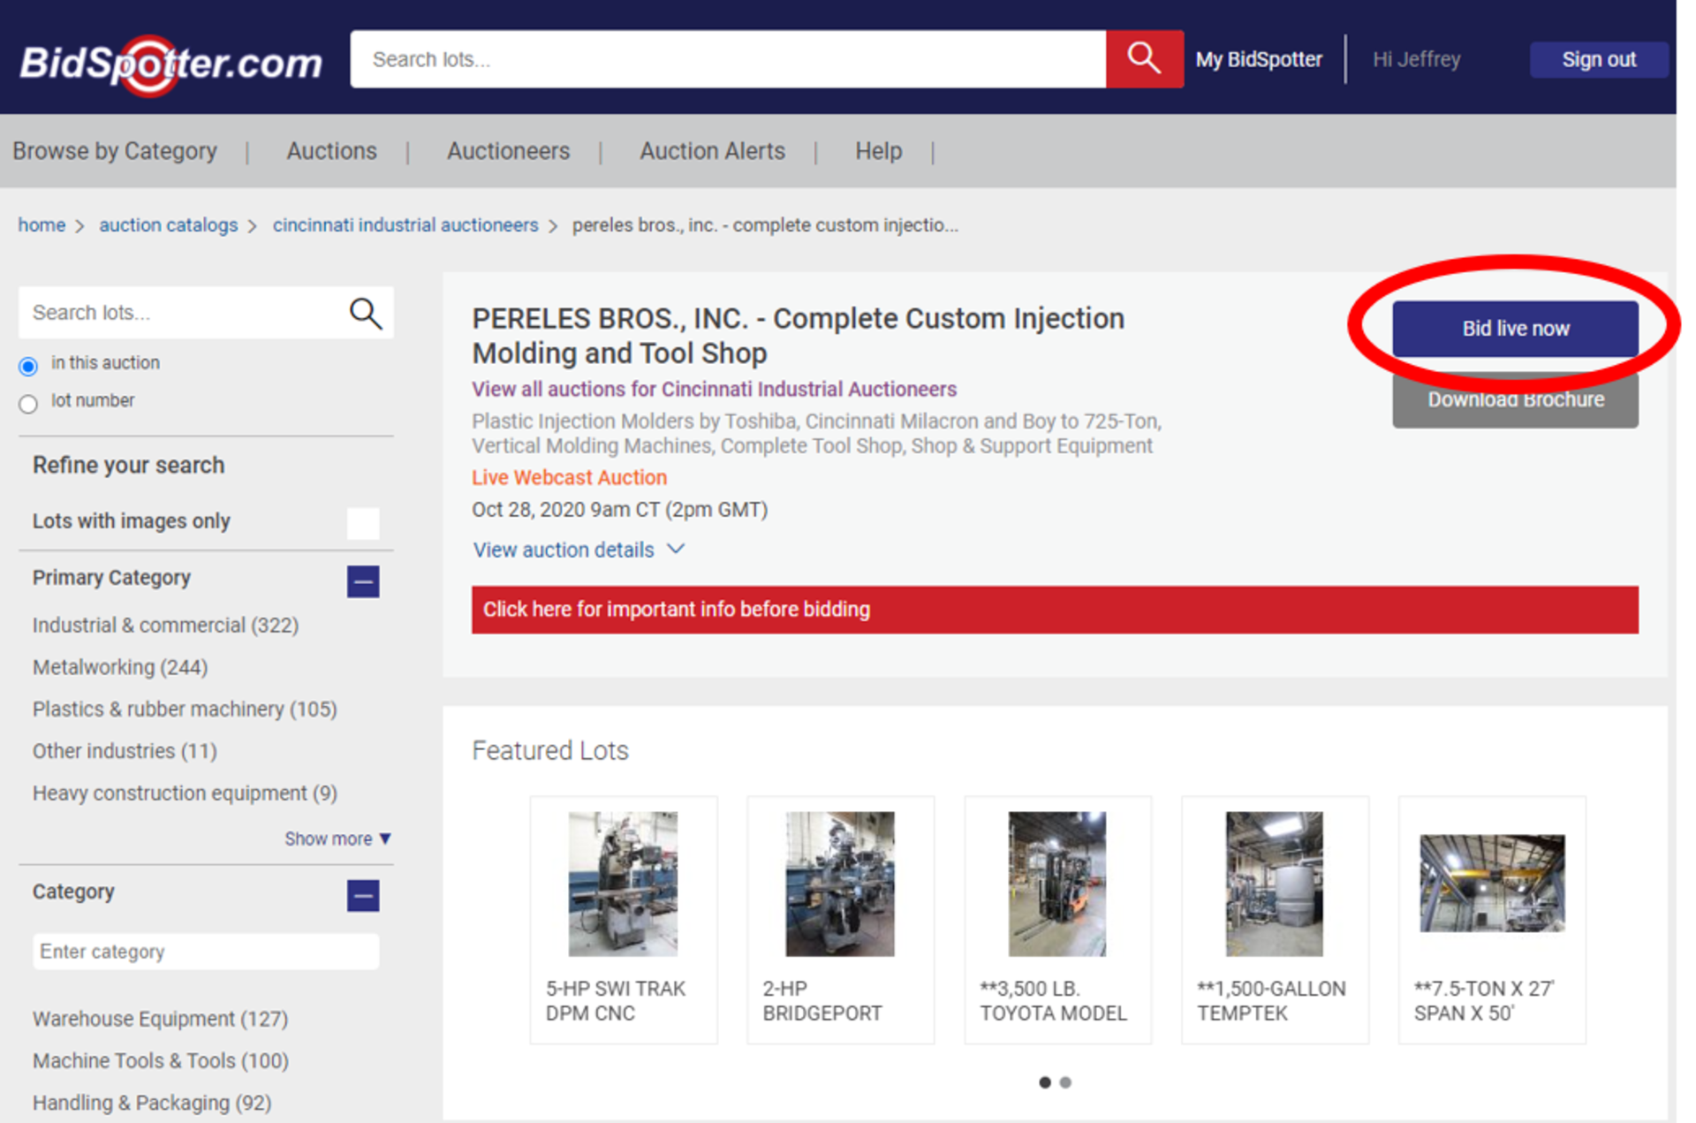The image size is (1696, 1123).
Task: Click the Enter category input field
Action: click(206, 952)
